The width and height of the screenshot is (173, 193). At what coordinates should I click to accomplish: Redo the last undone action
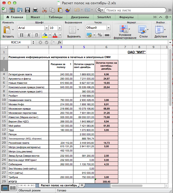coord(87,10)
